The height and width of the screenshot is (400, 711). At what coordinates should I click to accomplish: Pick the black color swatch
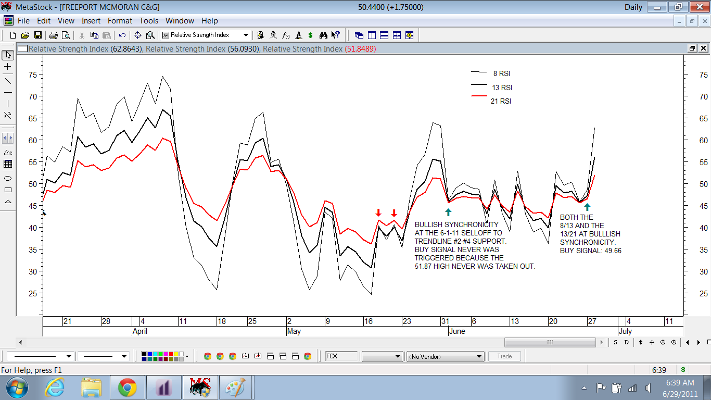pos(144,354)
